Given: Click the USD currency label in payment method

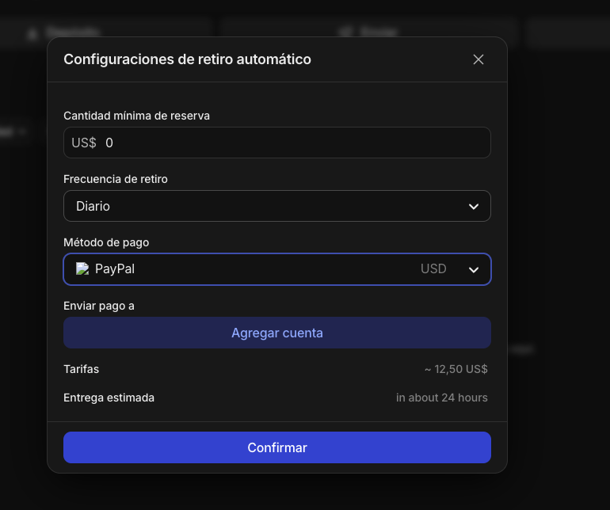Looking at the screenshot, I should tap(433, 268).
